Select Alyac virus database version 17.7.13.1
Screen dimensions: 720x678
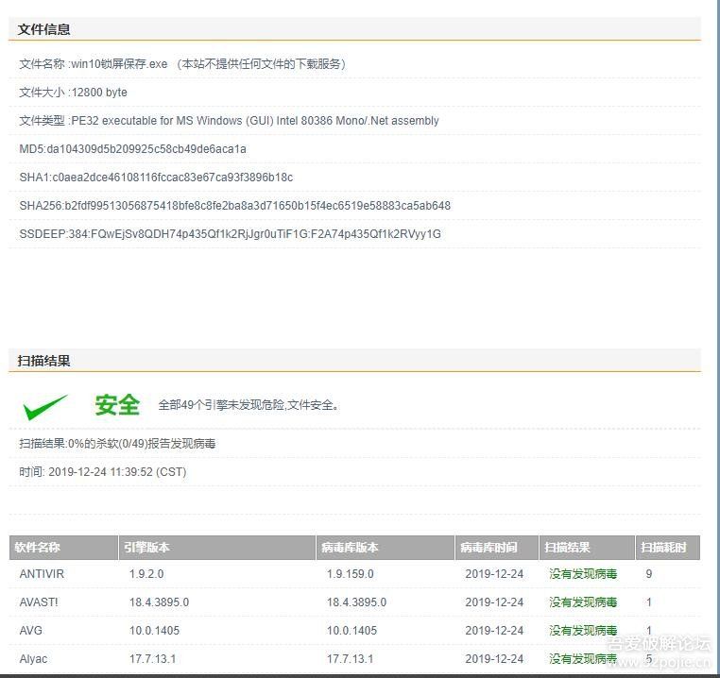click(350, 659)
